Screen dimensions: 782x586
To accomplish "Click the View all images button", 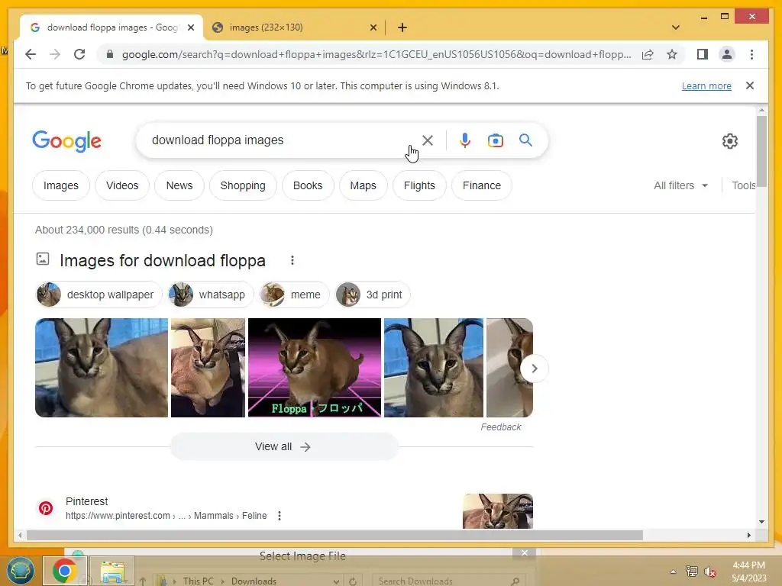I will click(x=284, y=446).
